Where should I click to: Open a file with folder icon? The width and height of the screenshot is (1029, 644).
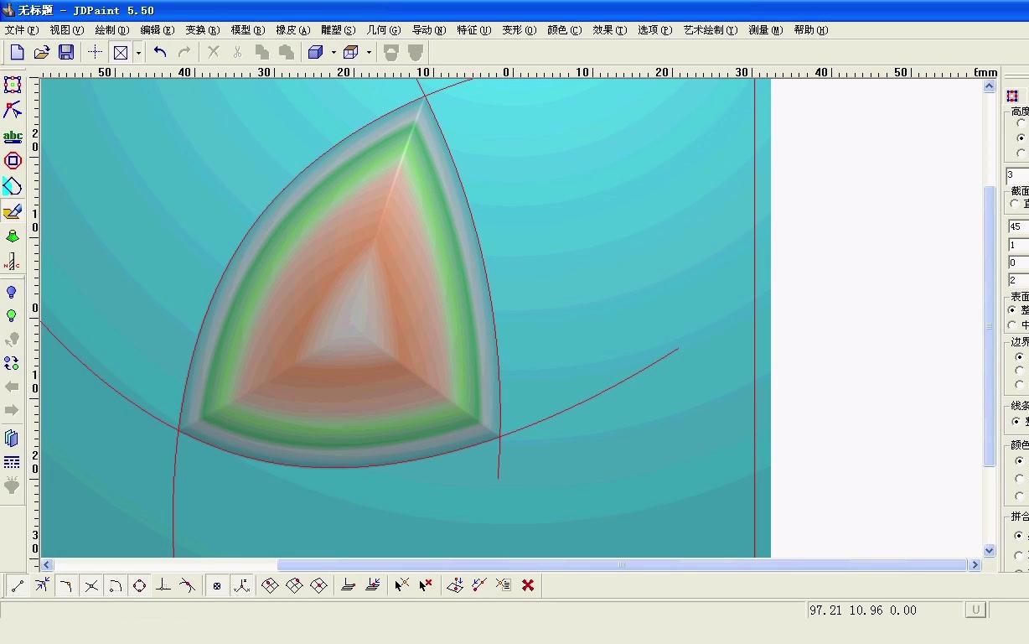[41, 52]
